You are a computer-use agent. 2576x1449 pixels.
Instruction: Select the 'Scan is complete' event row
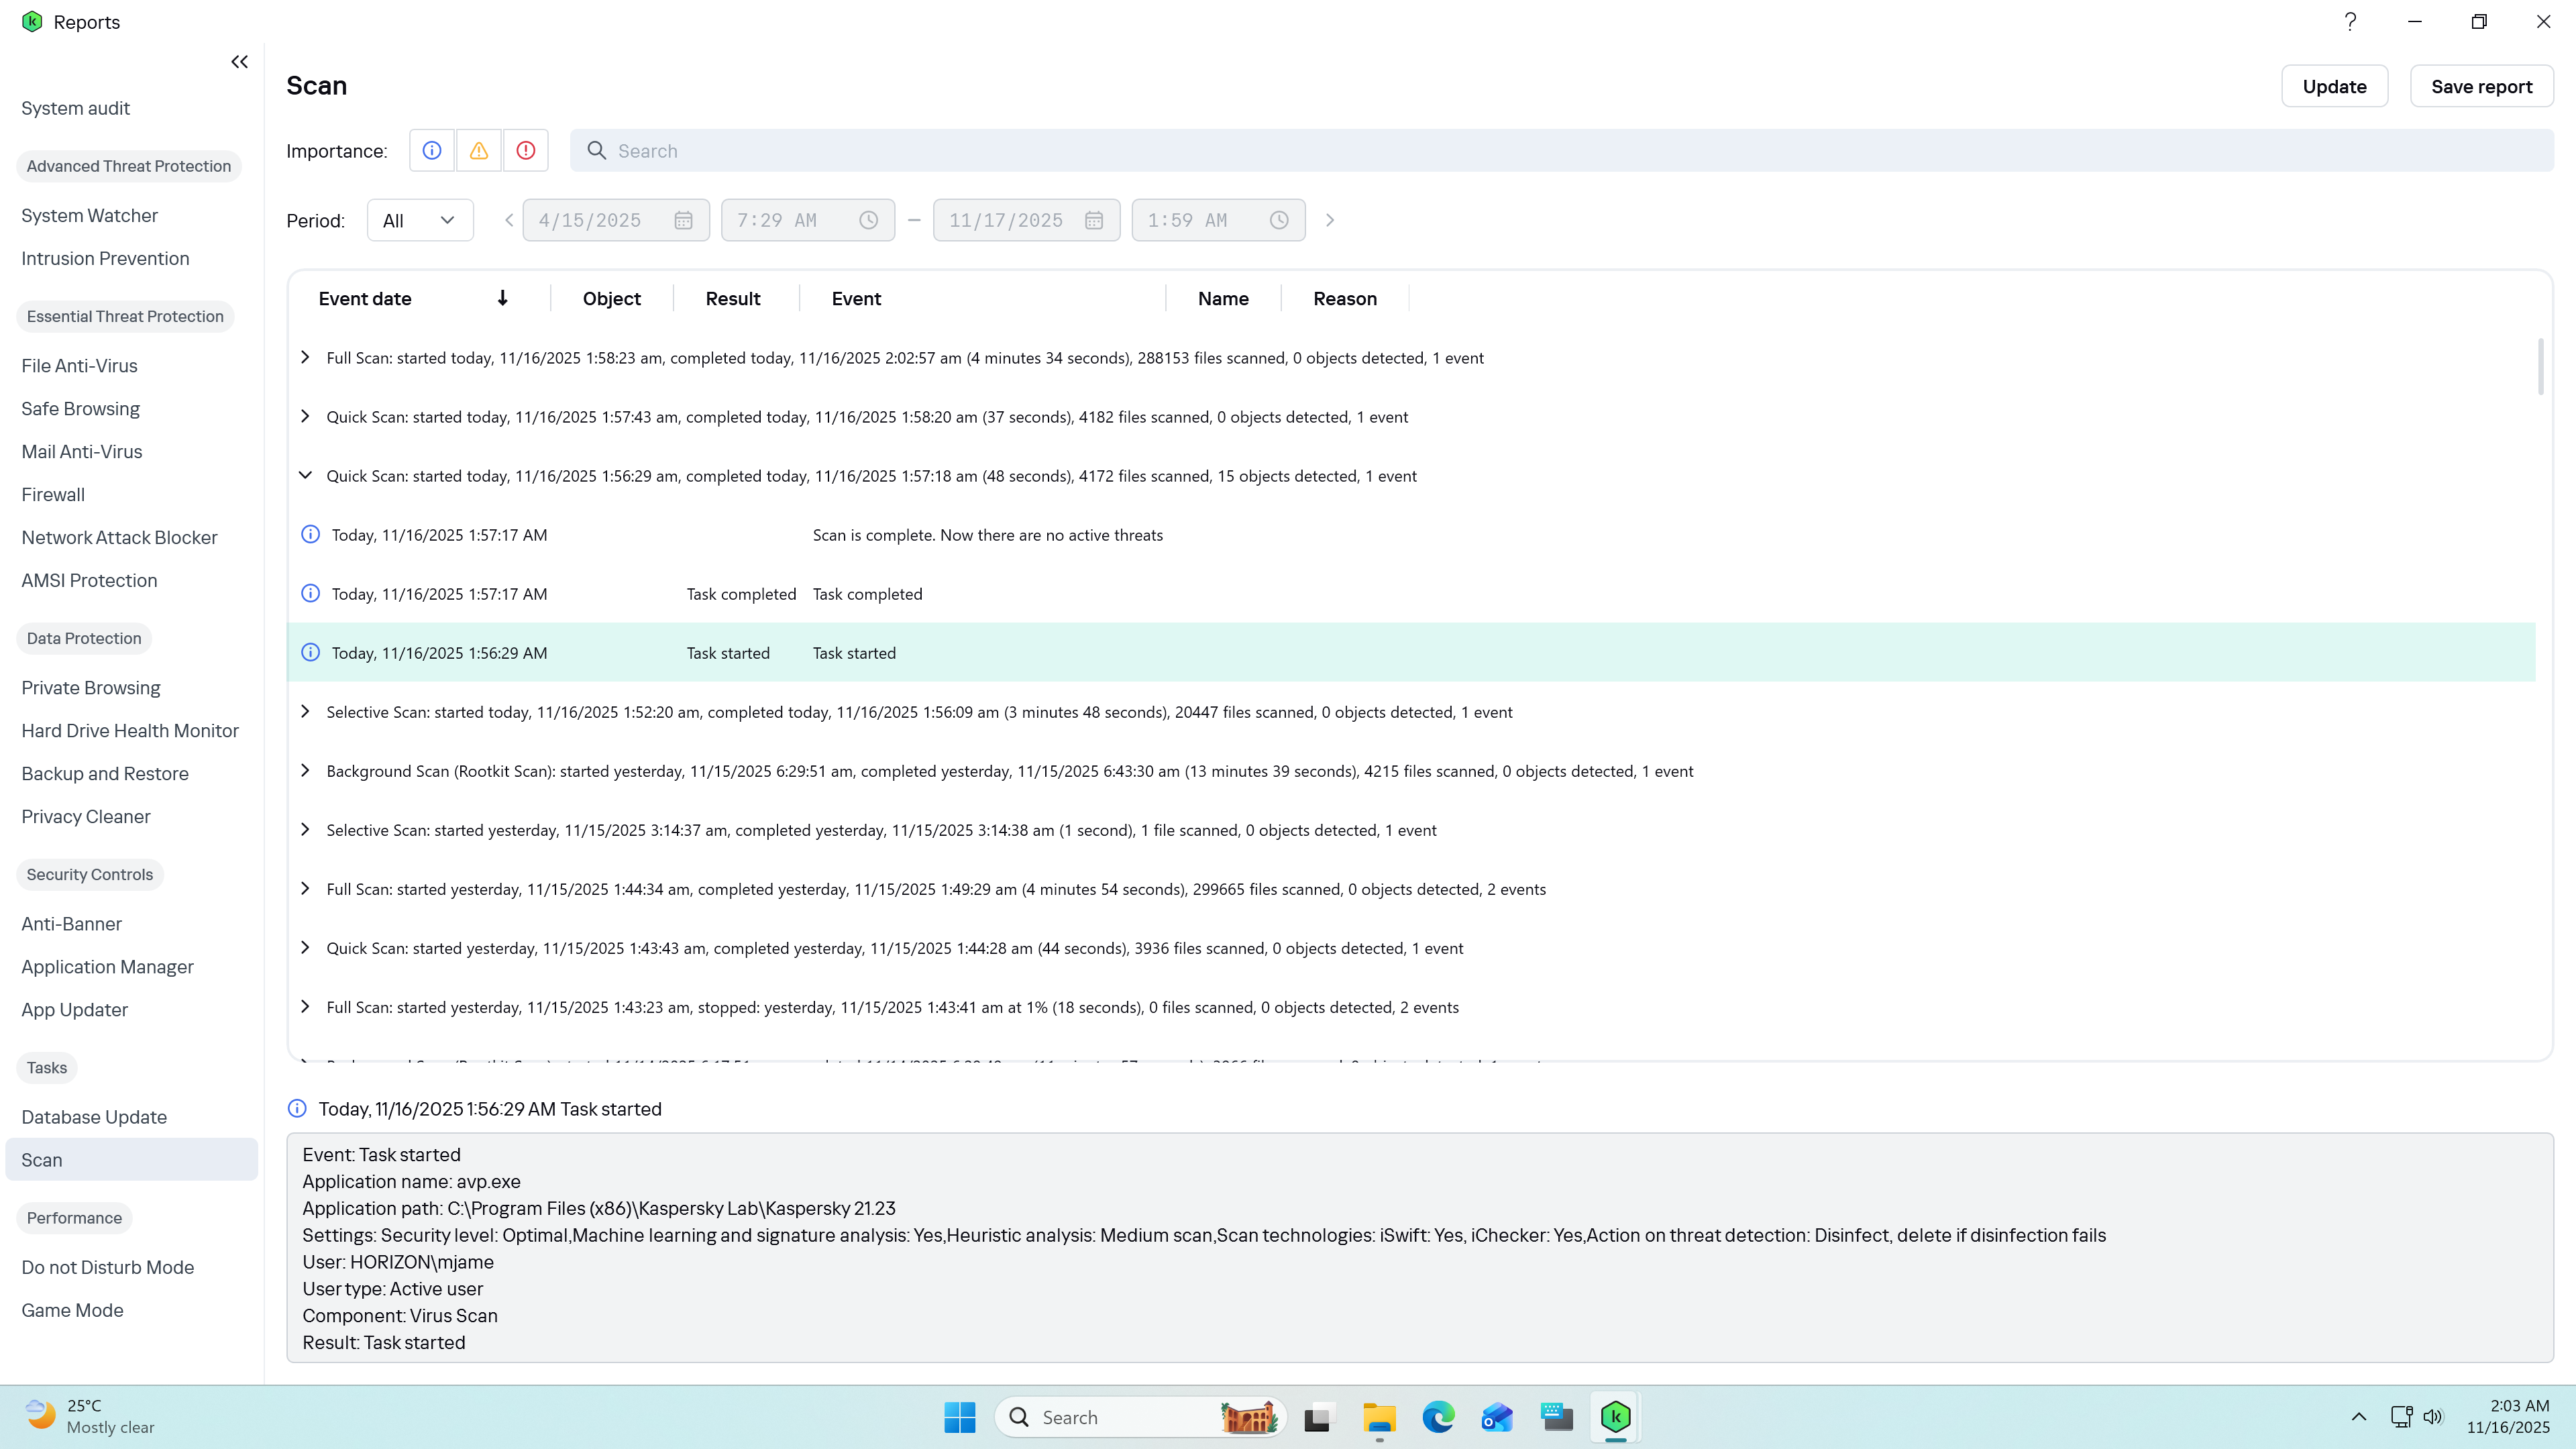(x=1411, y=535)
